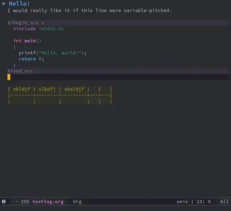The image size is (231, 211).
Task: Click the 13: 0 cursor position indicator
Action: pos(204,202)
